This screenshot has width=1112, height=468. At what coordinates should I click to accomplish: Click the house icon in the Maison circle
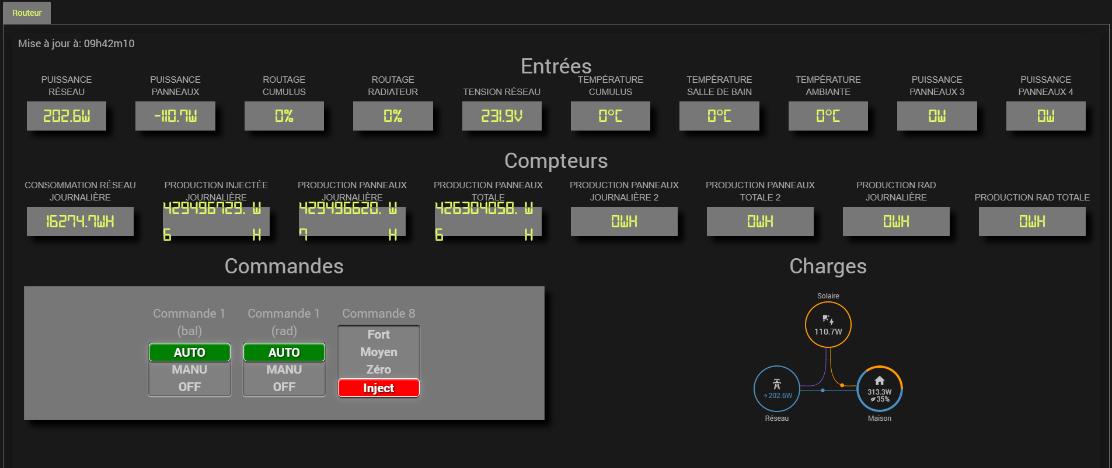click(x=879, y=381)
